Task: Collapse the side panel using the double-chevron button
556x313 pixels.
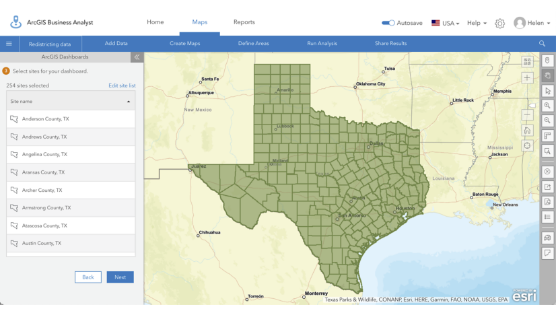Action: click(137, 57)
